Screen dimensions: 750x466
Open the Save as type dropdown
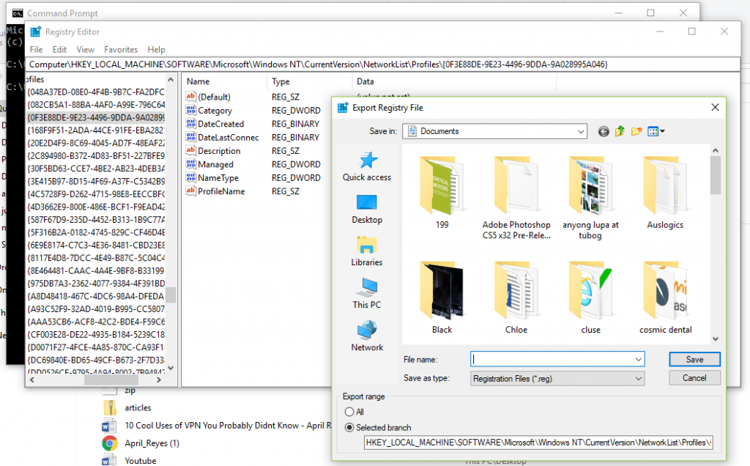(557, 379)
